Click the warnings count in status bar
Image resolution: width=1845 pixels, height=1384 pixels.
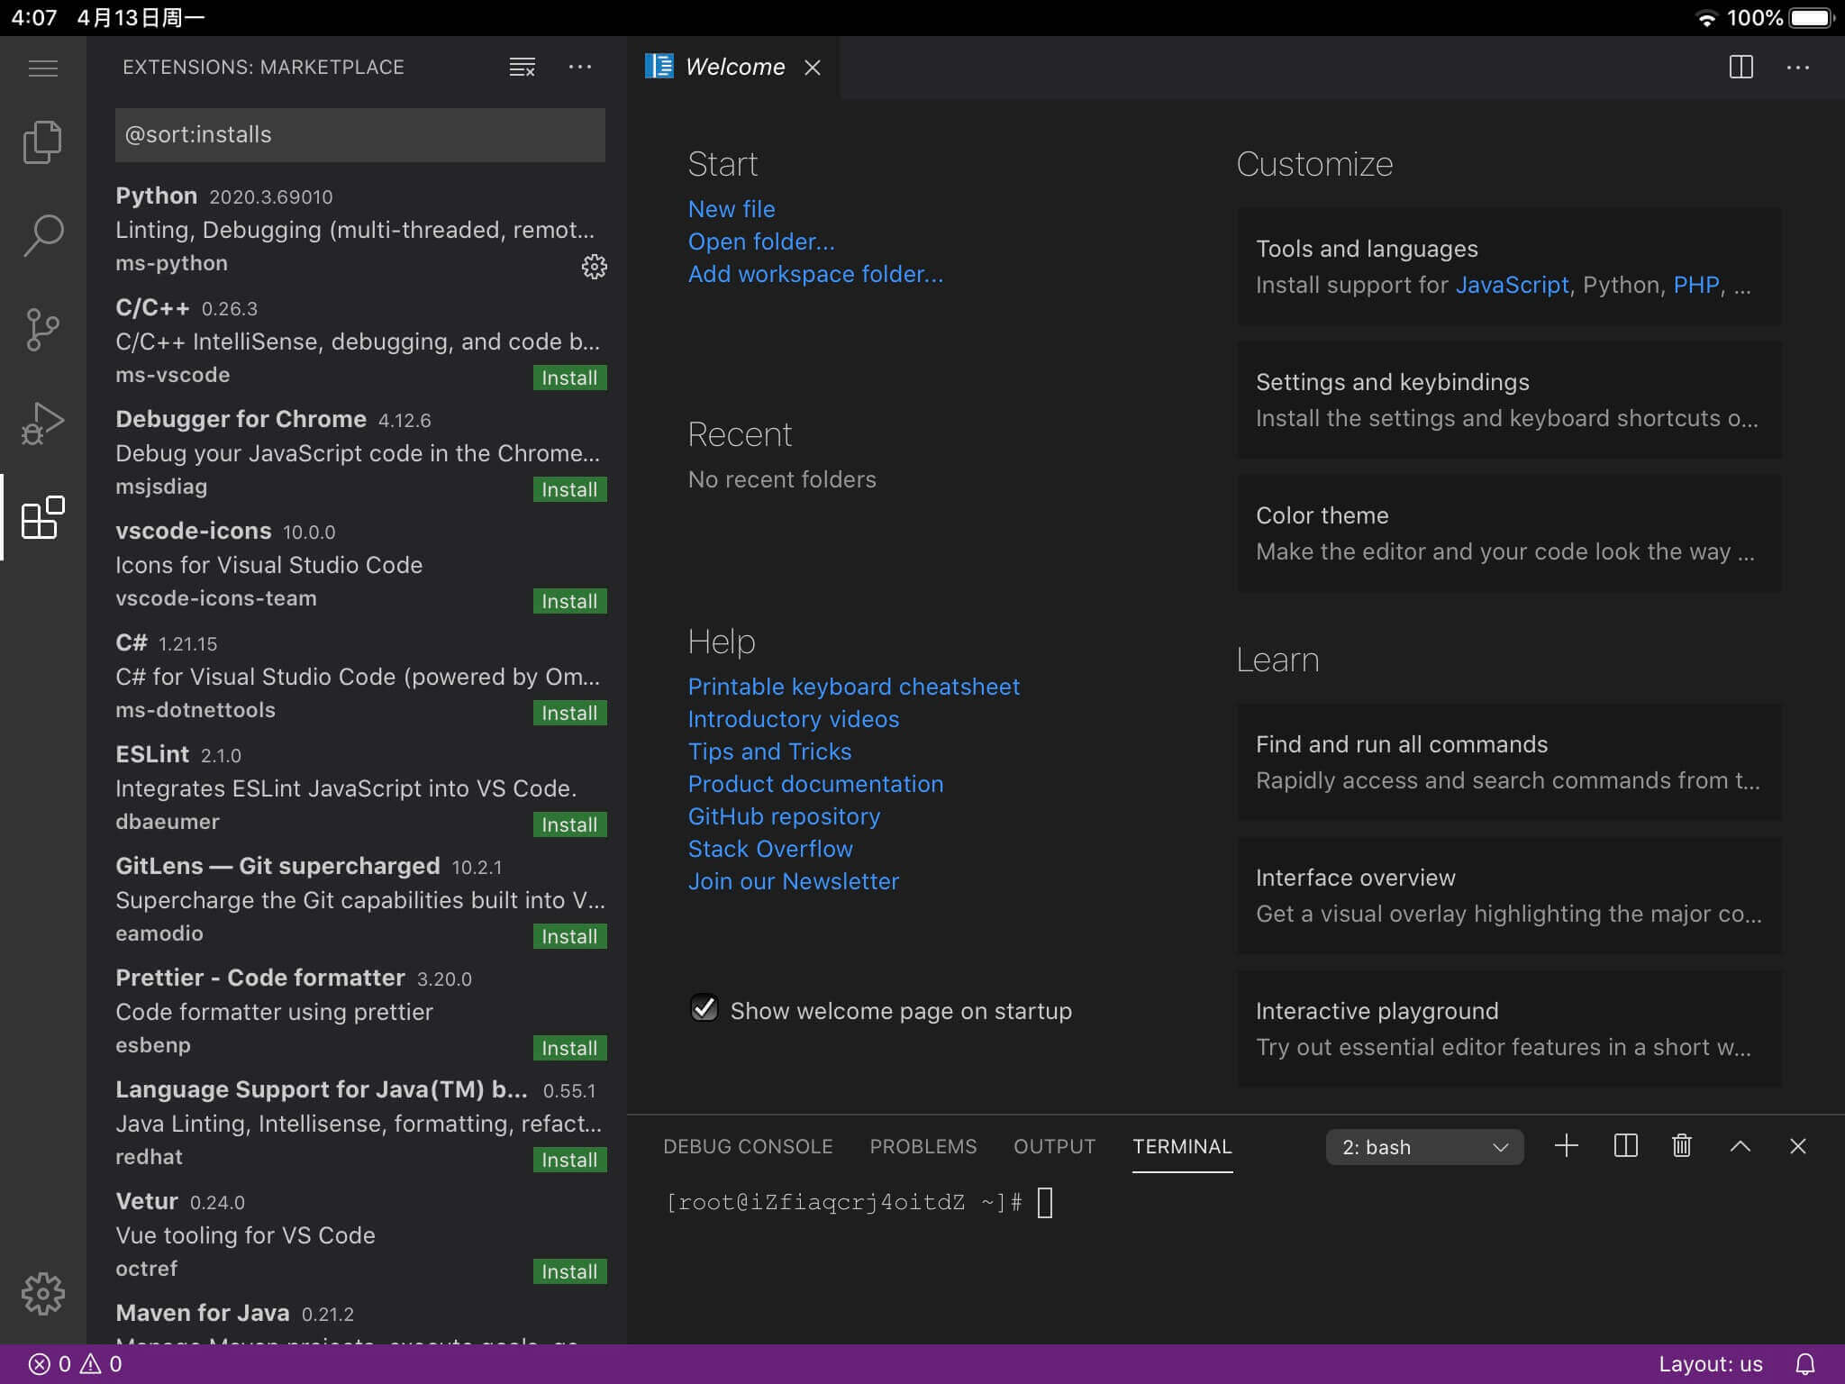click(x=102, y=1364)
